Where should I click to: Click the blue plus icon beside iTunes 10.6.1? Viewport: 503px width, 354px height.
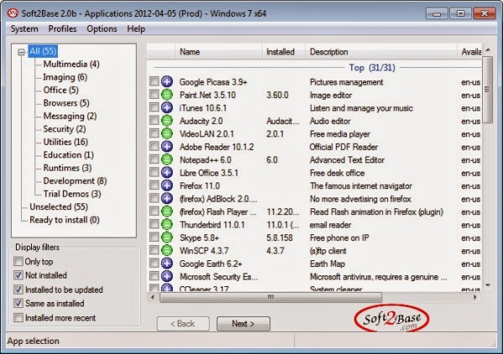[167, 108]
